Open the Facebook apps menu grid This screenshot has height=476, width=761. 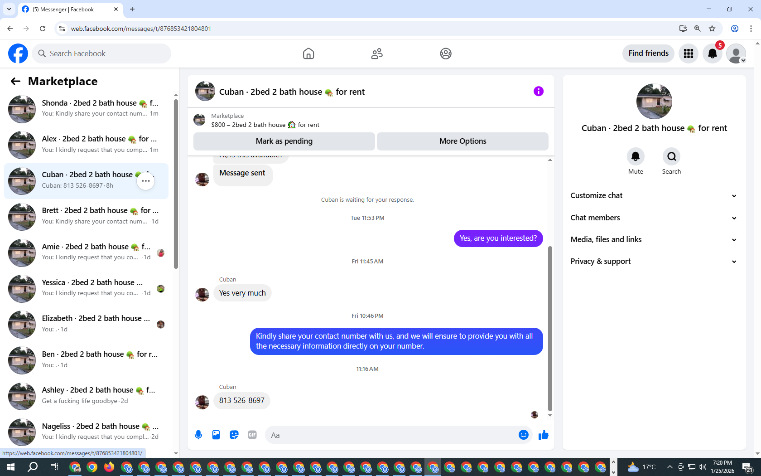pos(689,53)
